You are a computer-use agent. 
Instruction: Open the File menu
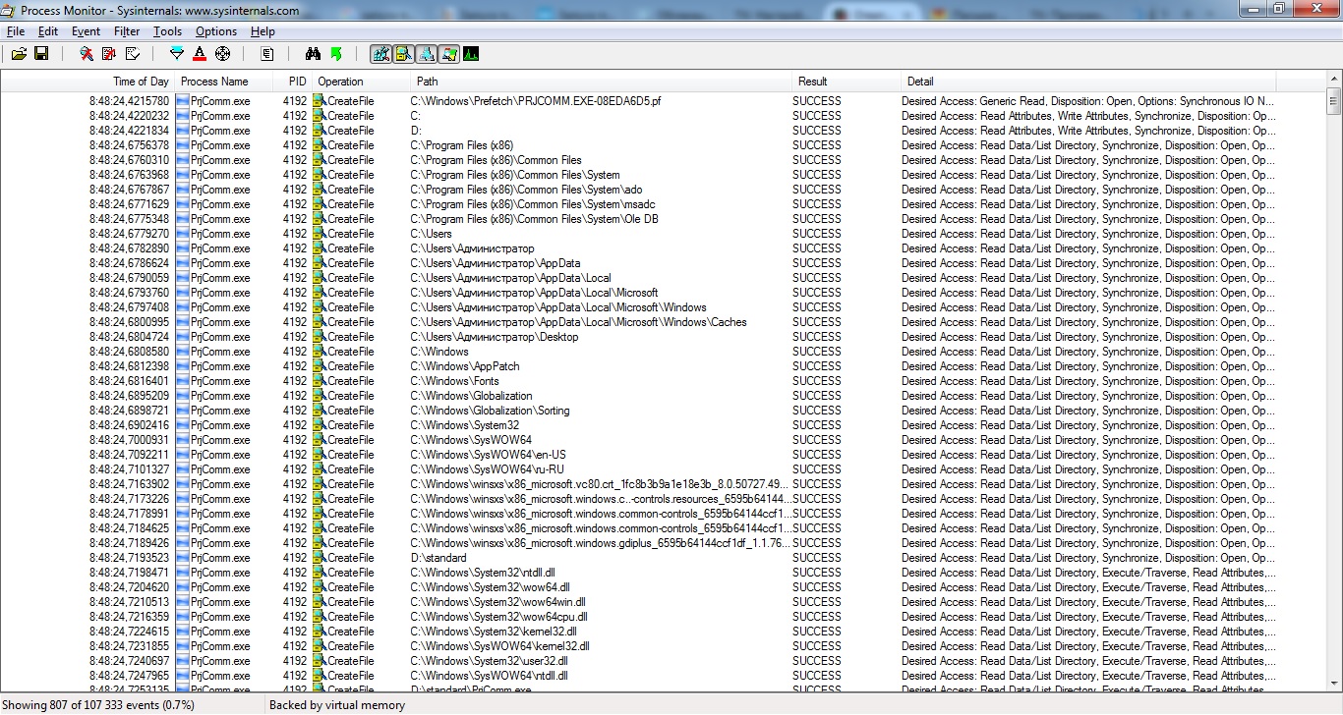[15, 31]
